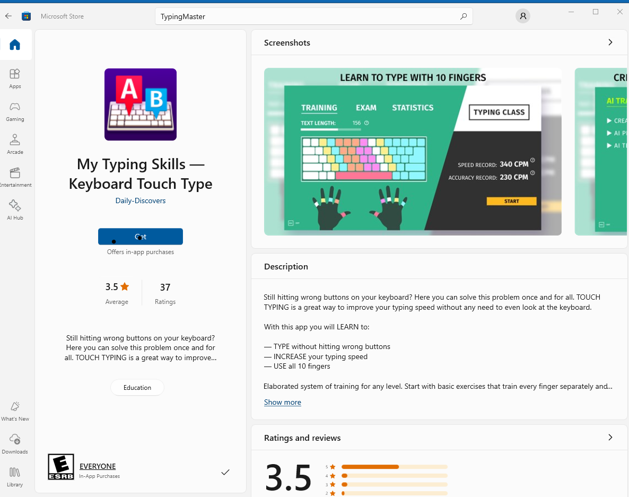Click the line 'USE all 10 fingers'

[x=297, y=366]
